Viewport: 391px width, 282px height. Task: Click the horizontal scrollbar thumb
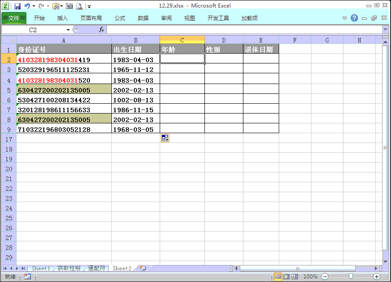pos(297,268)
